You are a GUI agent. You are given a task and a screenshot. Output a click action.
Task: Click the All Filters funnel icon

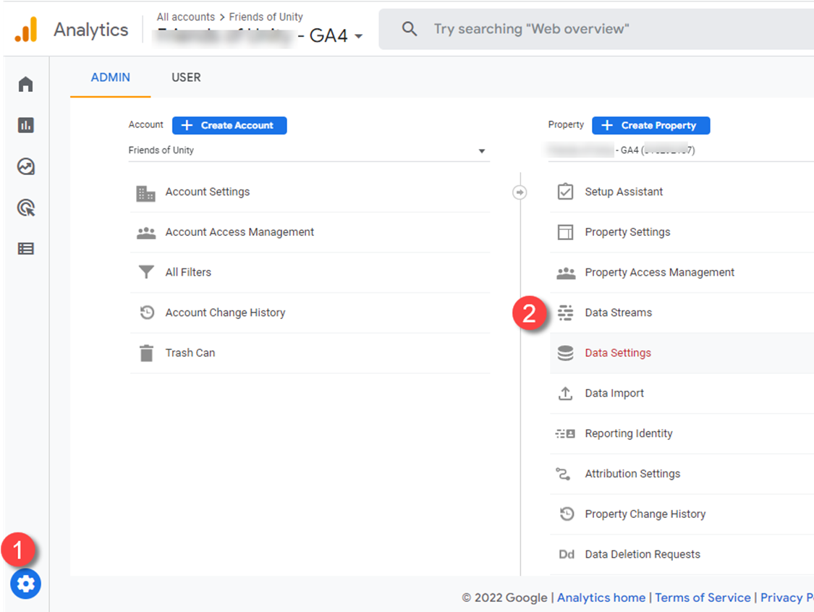click(x=146, y=272)
